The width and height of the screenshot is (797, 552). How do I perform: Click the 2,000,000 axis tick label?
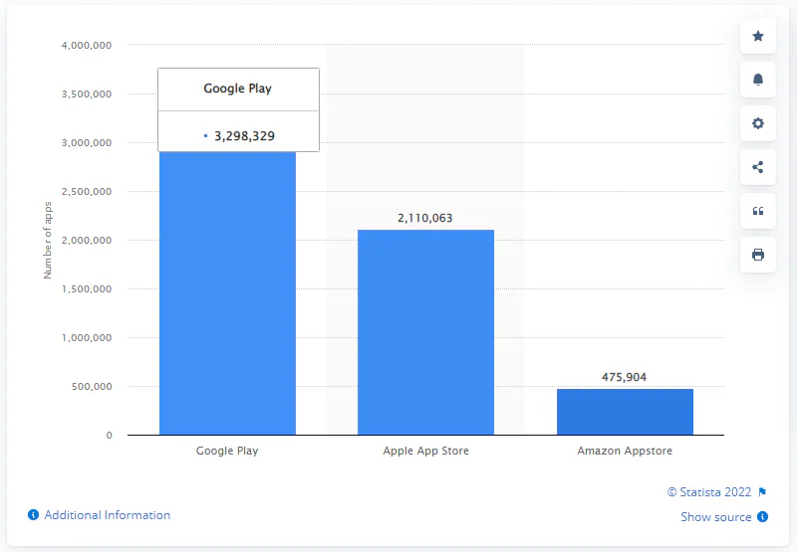[87, 240]
